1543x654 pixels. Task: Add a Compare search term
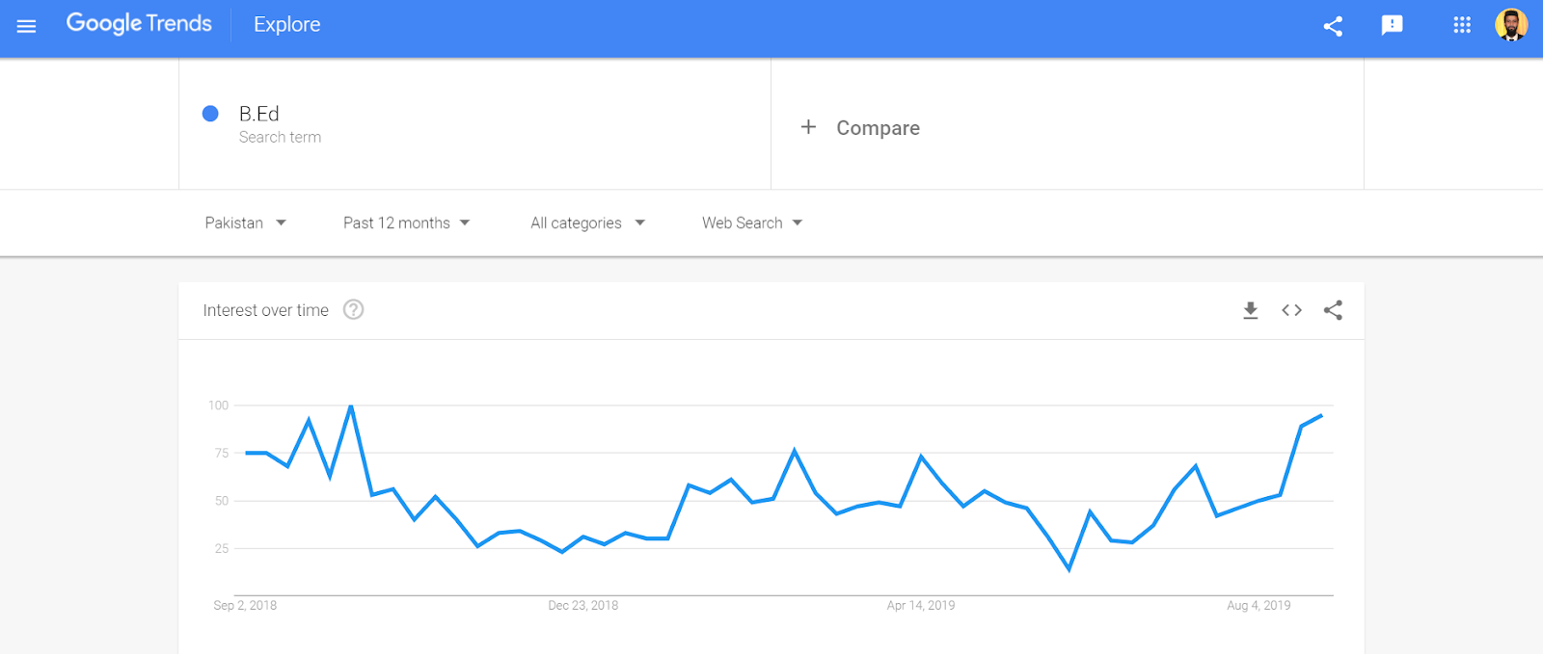coord(877,128)
